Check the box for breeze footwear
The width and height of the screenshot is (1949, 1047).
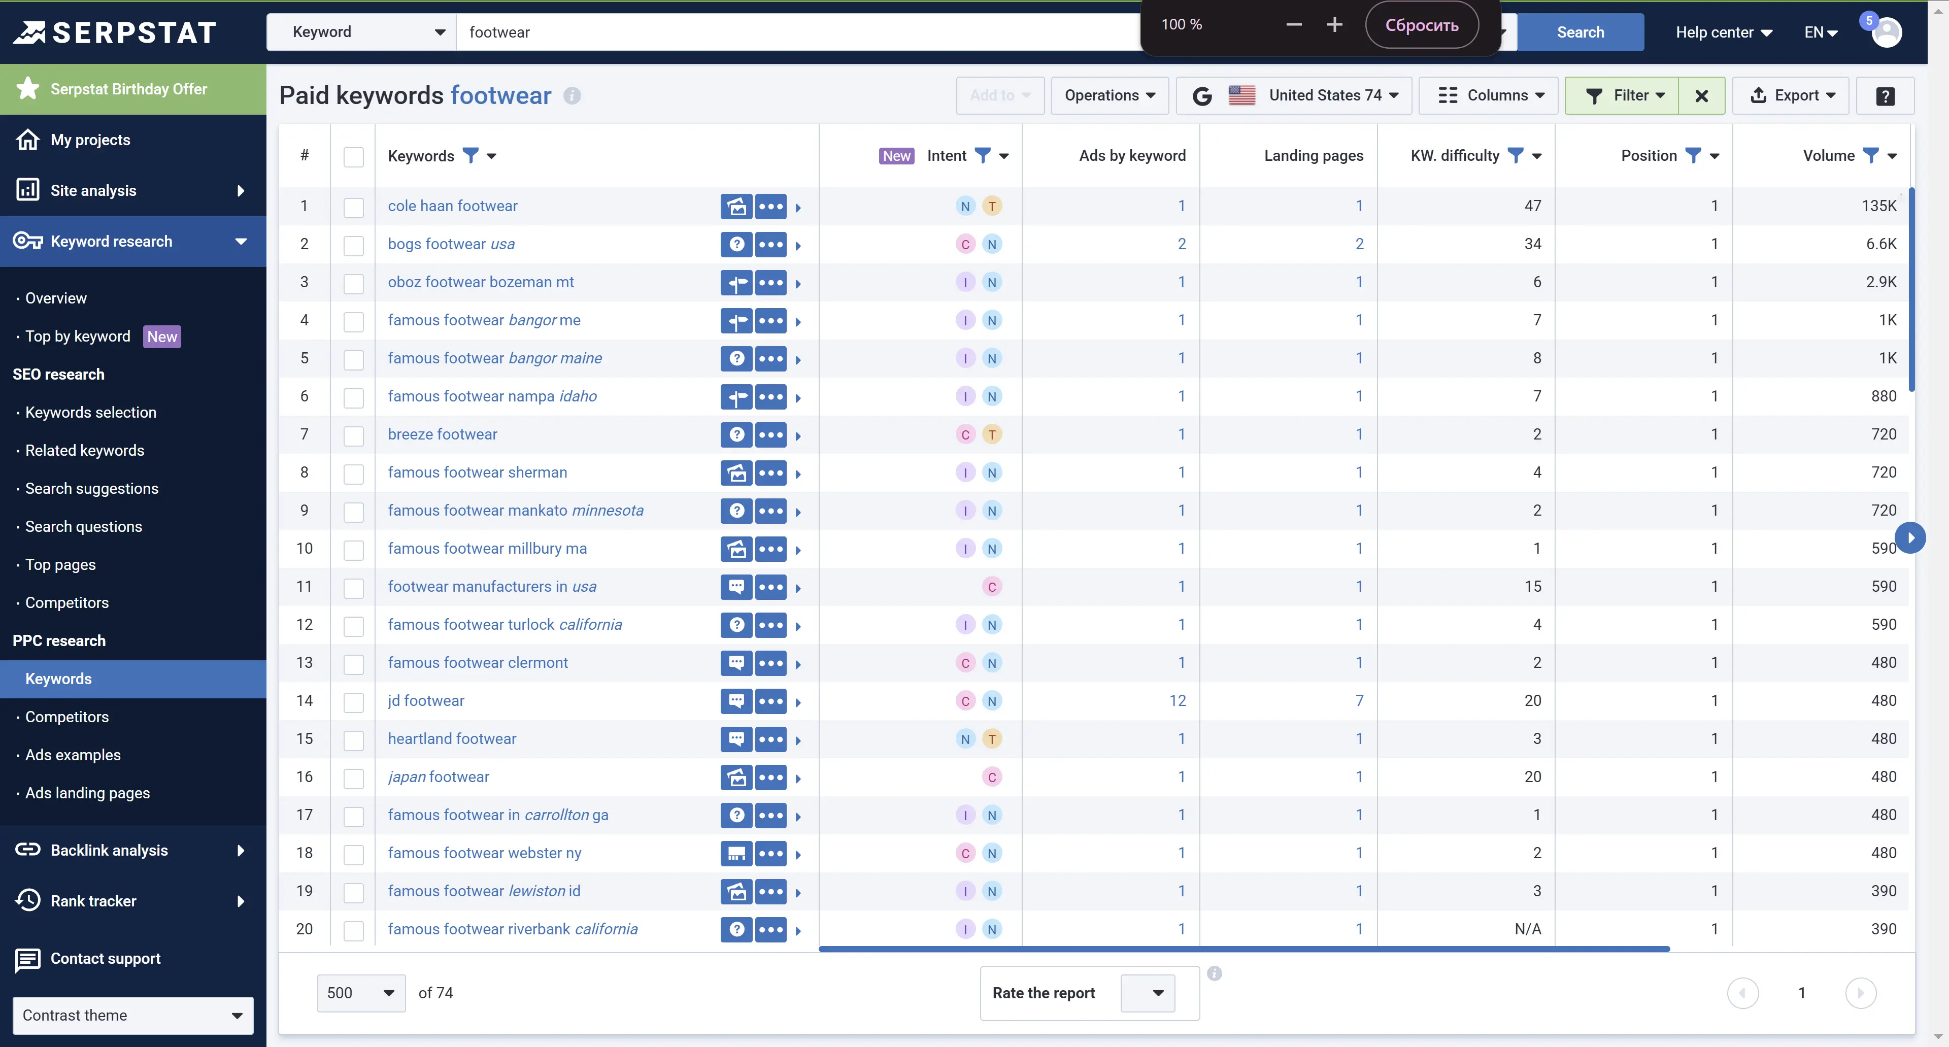pos(353,436)
